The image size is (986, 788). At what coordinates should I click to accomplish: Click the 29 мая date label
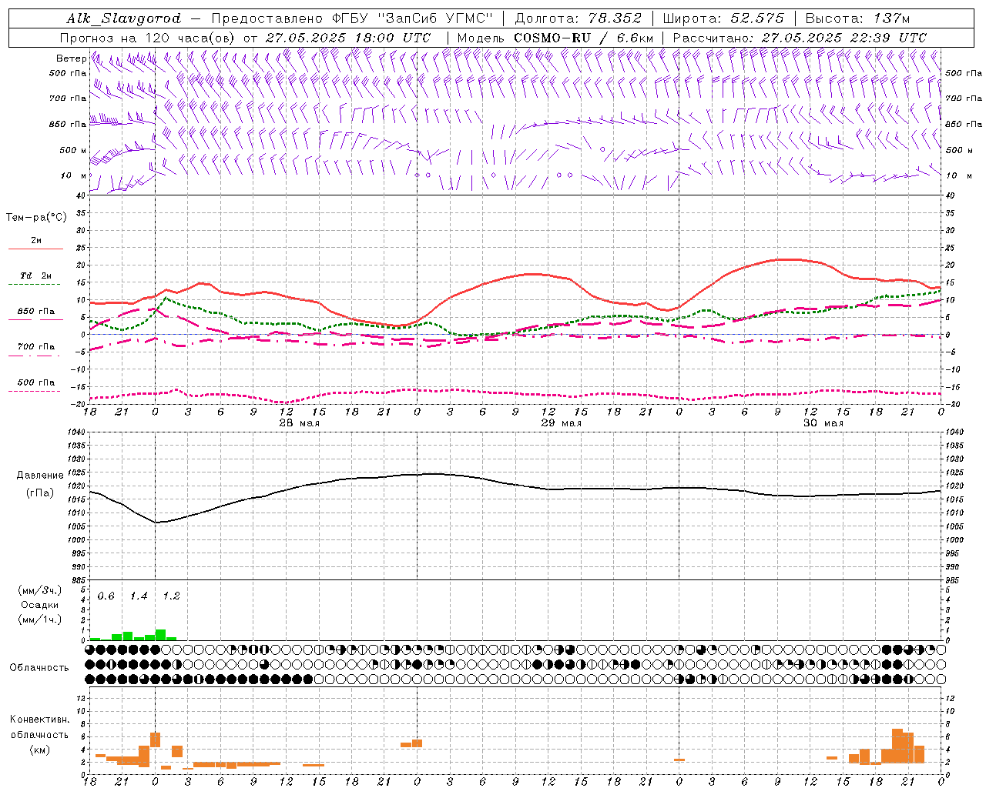click(x=562, y=423)
